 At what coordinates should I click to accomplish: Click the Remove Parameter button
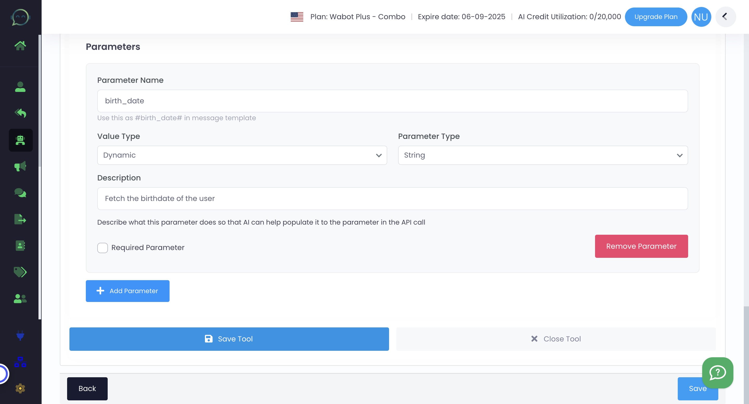(641, 246)
